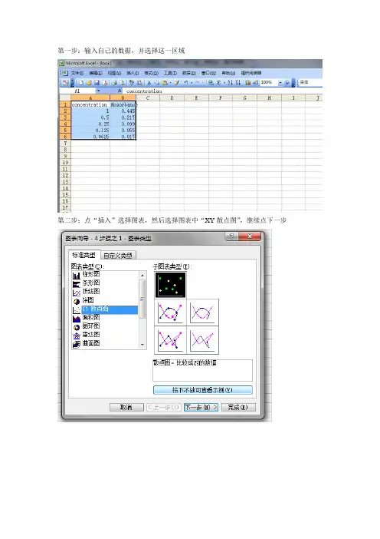The width and height of the screenshot is (380, 539).
Task: Click the dialog help question mark button
Action: pyautogui.click(x=231, y=236)
